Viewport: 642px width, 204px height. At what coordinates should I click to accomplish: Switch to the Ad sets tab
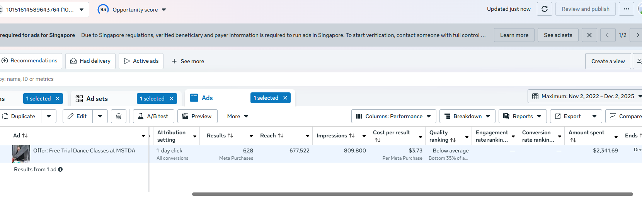point(97,99)
